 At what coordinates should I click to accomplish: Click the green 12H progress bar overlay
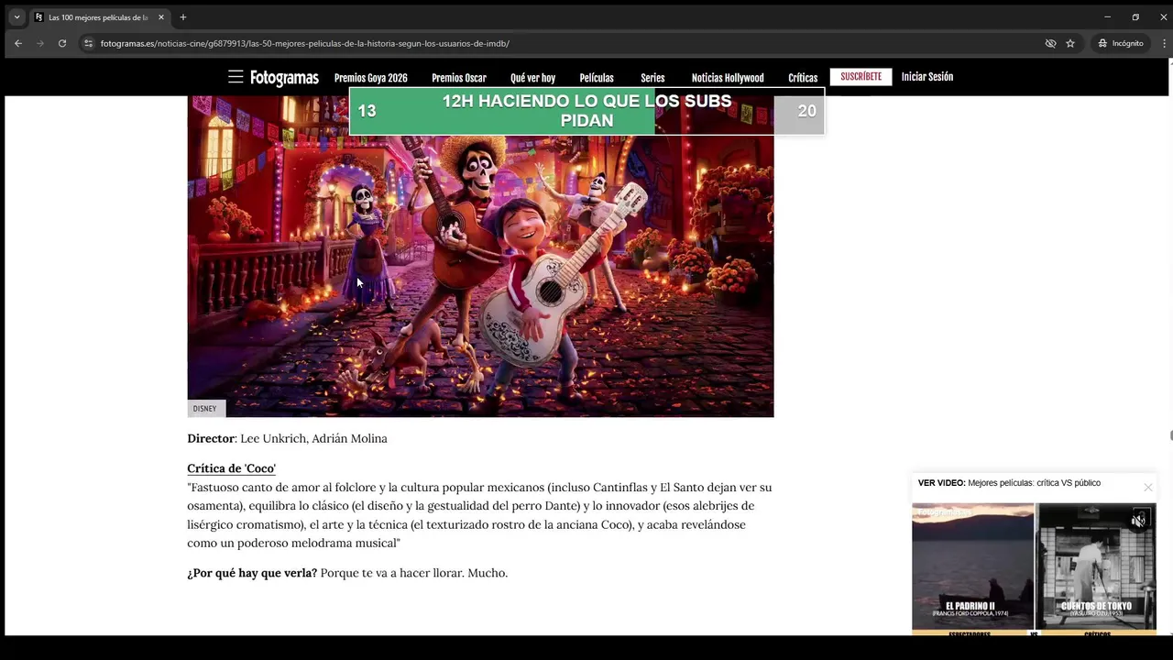pyautogui.click(x=586, y=111)
